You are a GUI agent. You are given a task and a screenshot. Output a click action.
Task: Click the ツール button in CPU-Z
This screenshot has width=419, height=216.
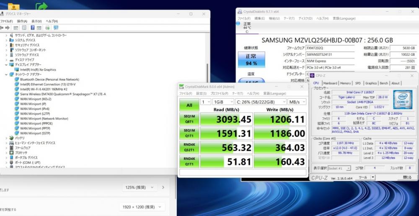pos(363,178)
